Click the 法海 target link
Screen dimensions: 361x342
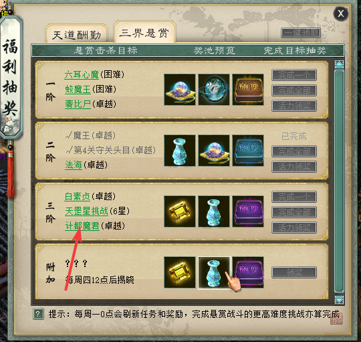pos(74,165)
